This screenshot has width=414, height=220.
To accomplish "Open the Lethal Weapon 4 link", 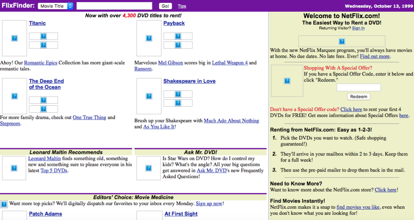I will pos(230,63).
